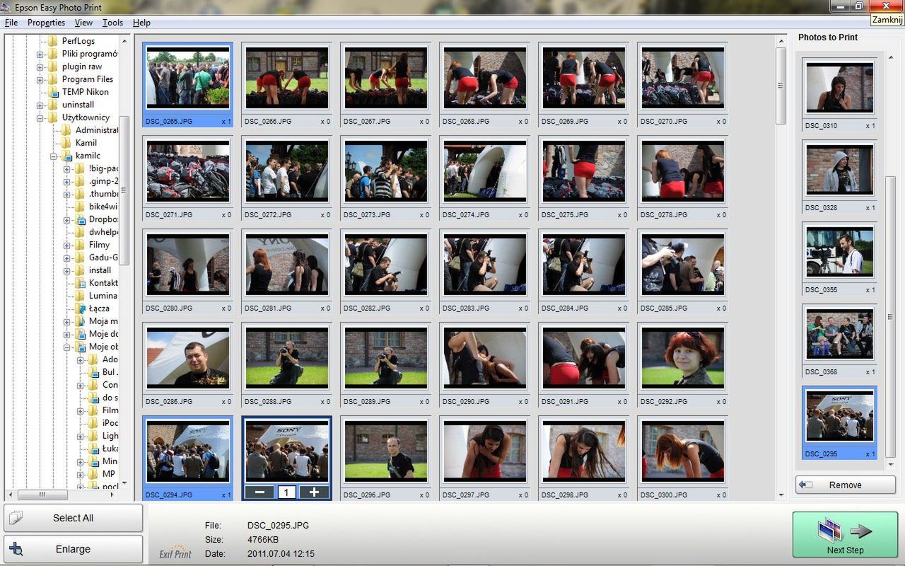Open the Properties menu

(46, 23)
